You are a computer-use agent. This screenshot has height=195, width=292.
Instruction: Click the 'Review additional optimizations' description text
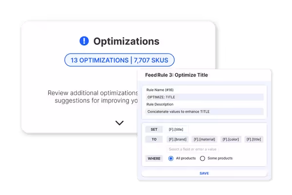93,97
